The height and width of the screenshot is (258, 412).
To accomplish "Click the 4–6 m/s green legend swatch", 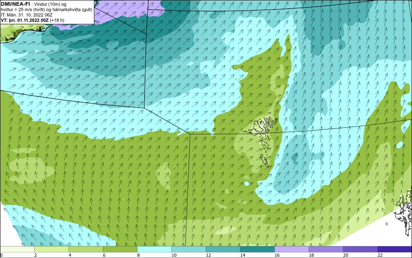I will [86, 249].
